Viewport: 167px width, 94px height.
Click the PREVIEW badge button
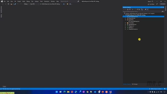click(163, 4)
